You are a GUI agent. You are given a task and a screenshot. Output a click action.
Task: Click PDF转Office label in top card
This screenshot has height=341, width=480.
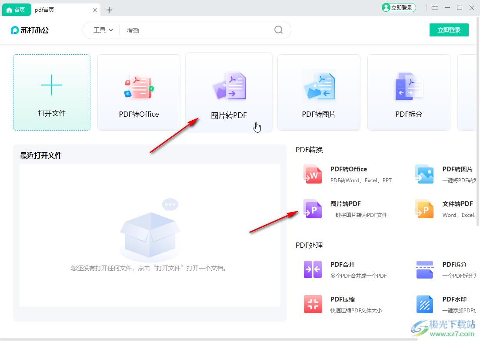point(139,114)
